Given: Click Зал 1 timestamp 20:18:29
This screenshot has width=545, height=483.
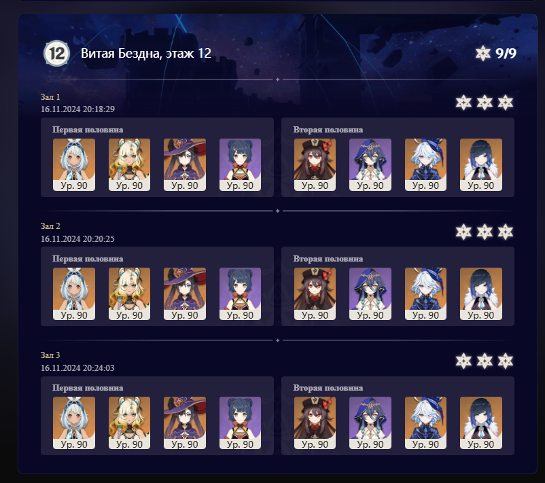Looking at the screenshot, I should [77, 109].
